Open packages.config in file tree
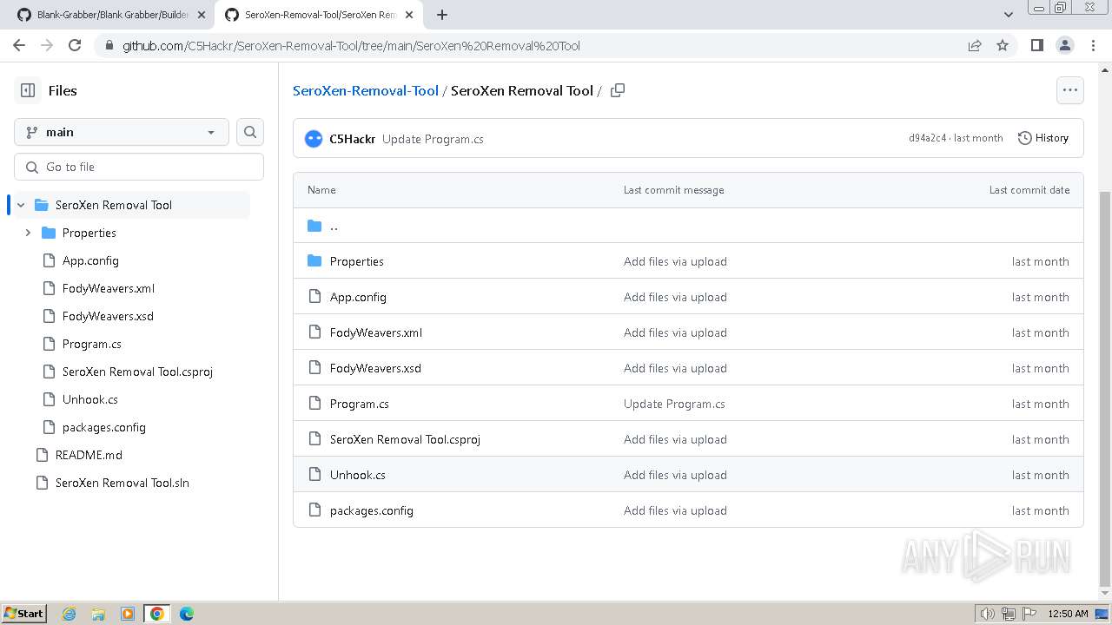1112x625 pixels. pyautogui.click(x=103, y=427)
